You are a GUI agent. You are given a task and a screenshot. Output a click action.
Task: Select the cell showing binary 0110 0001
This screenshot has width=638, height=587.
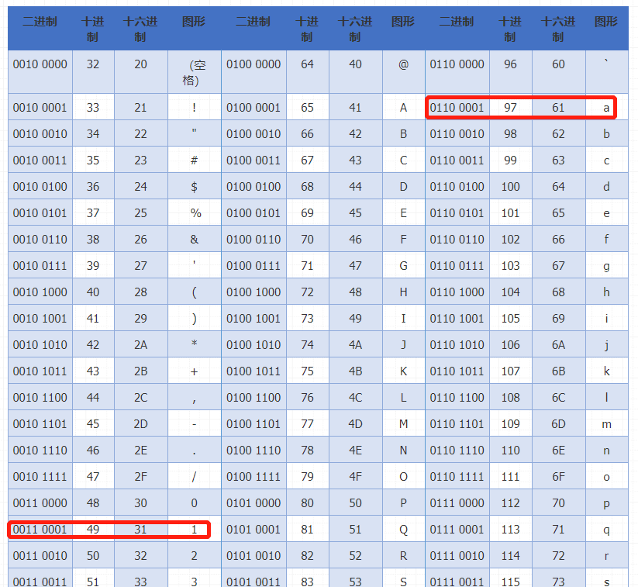point(457,108)
